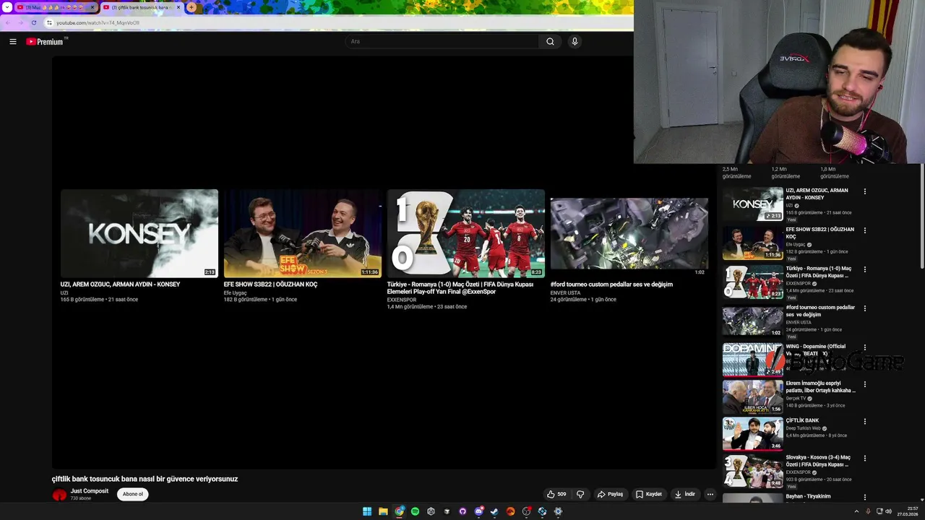Focus the Ara search box
The width and height of the screenshot is (925, 520).
(x=442, y=42)
